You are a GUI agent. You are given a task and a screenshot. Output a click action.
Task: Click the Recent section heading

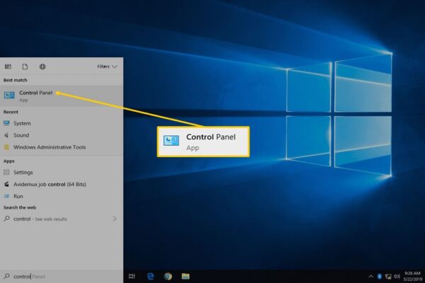pyautogui.click(x=11, y=112)
